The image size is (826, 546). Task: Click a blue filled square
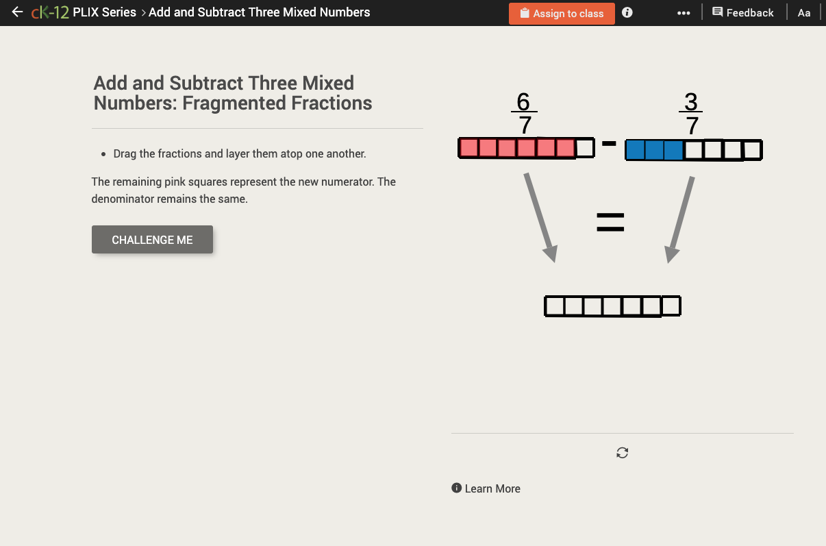pyautogui.click(x=636, y=149)
